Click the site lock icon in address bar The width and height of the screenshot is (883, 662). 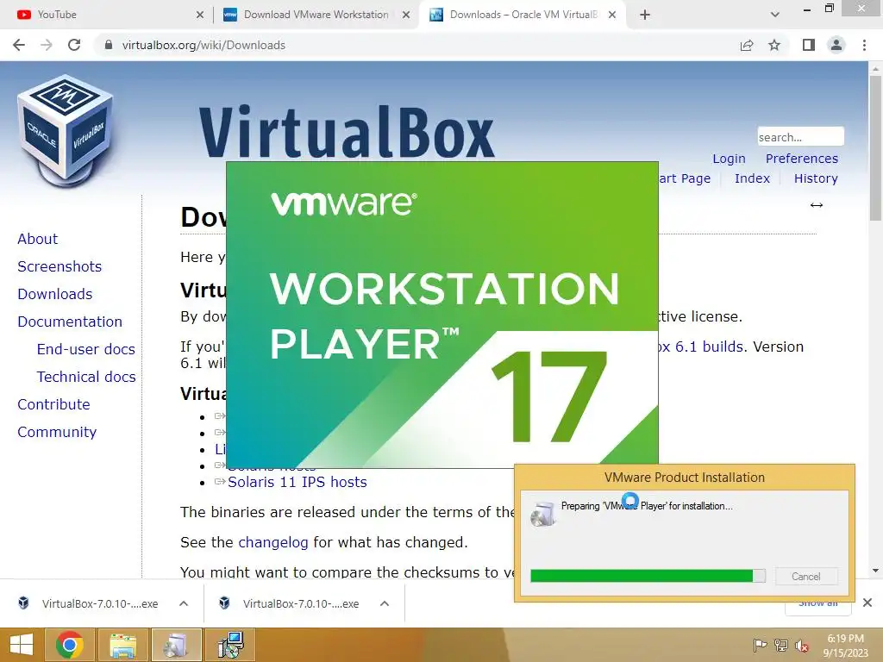pyautogui.click(x=109, y=45)
